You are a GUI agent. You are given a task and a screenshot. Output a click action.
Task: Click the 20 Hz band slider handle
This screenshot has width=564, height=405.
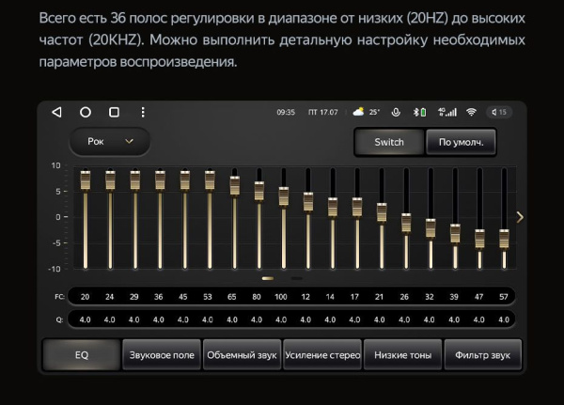tap(86, 179)
